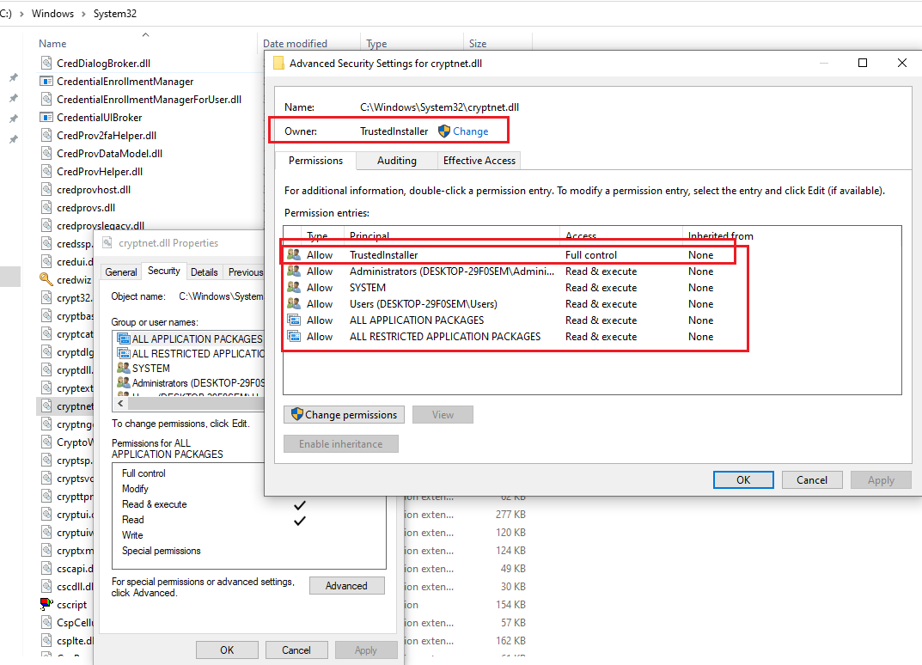Select Administrators in Group or user names
The image size is (922, 665).
190,383
